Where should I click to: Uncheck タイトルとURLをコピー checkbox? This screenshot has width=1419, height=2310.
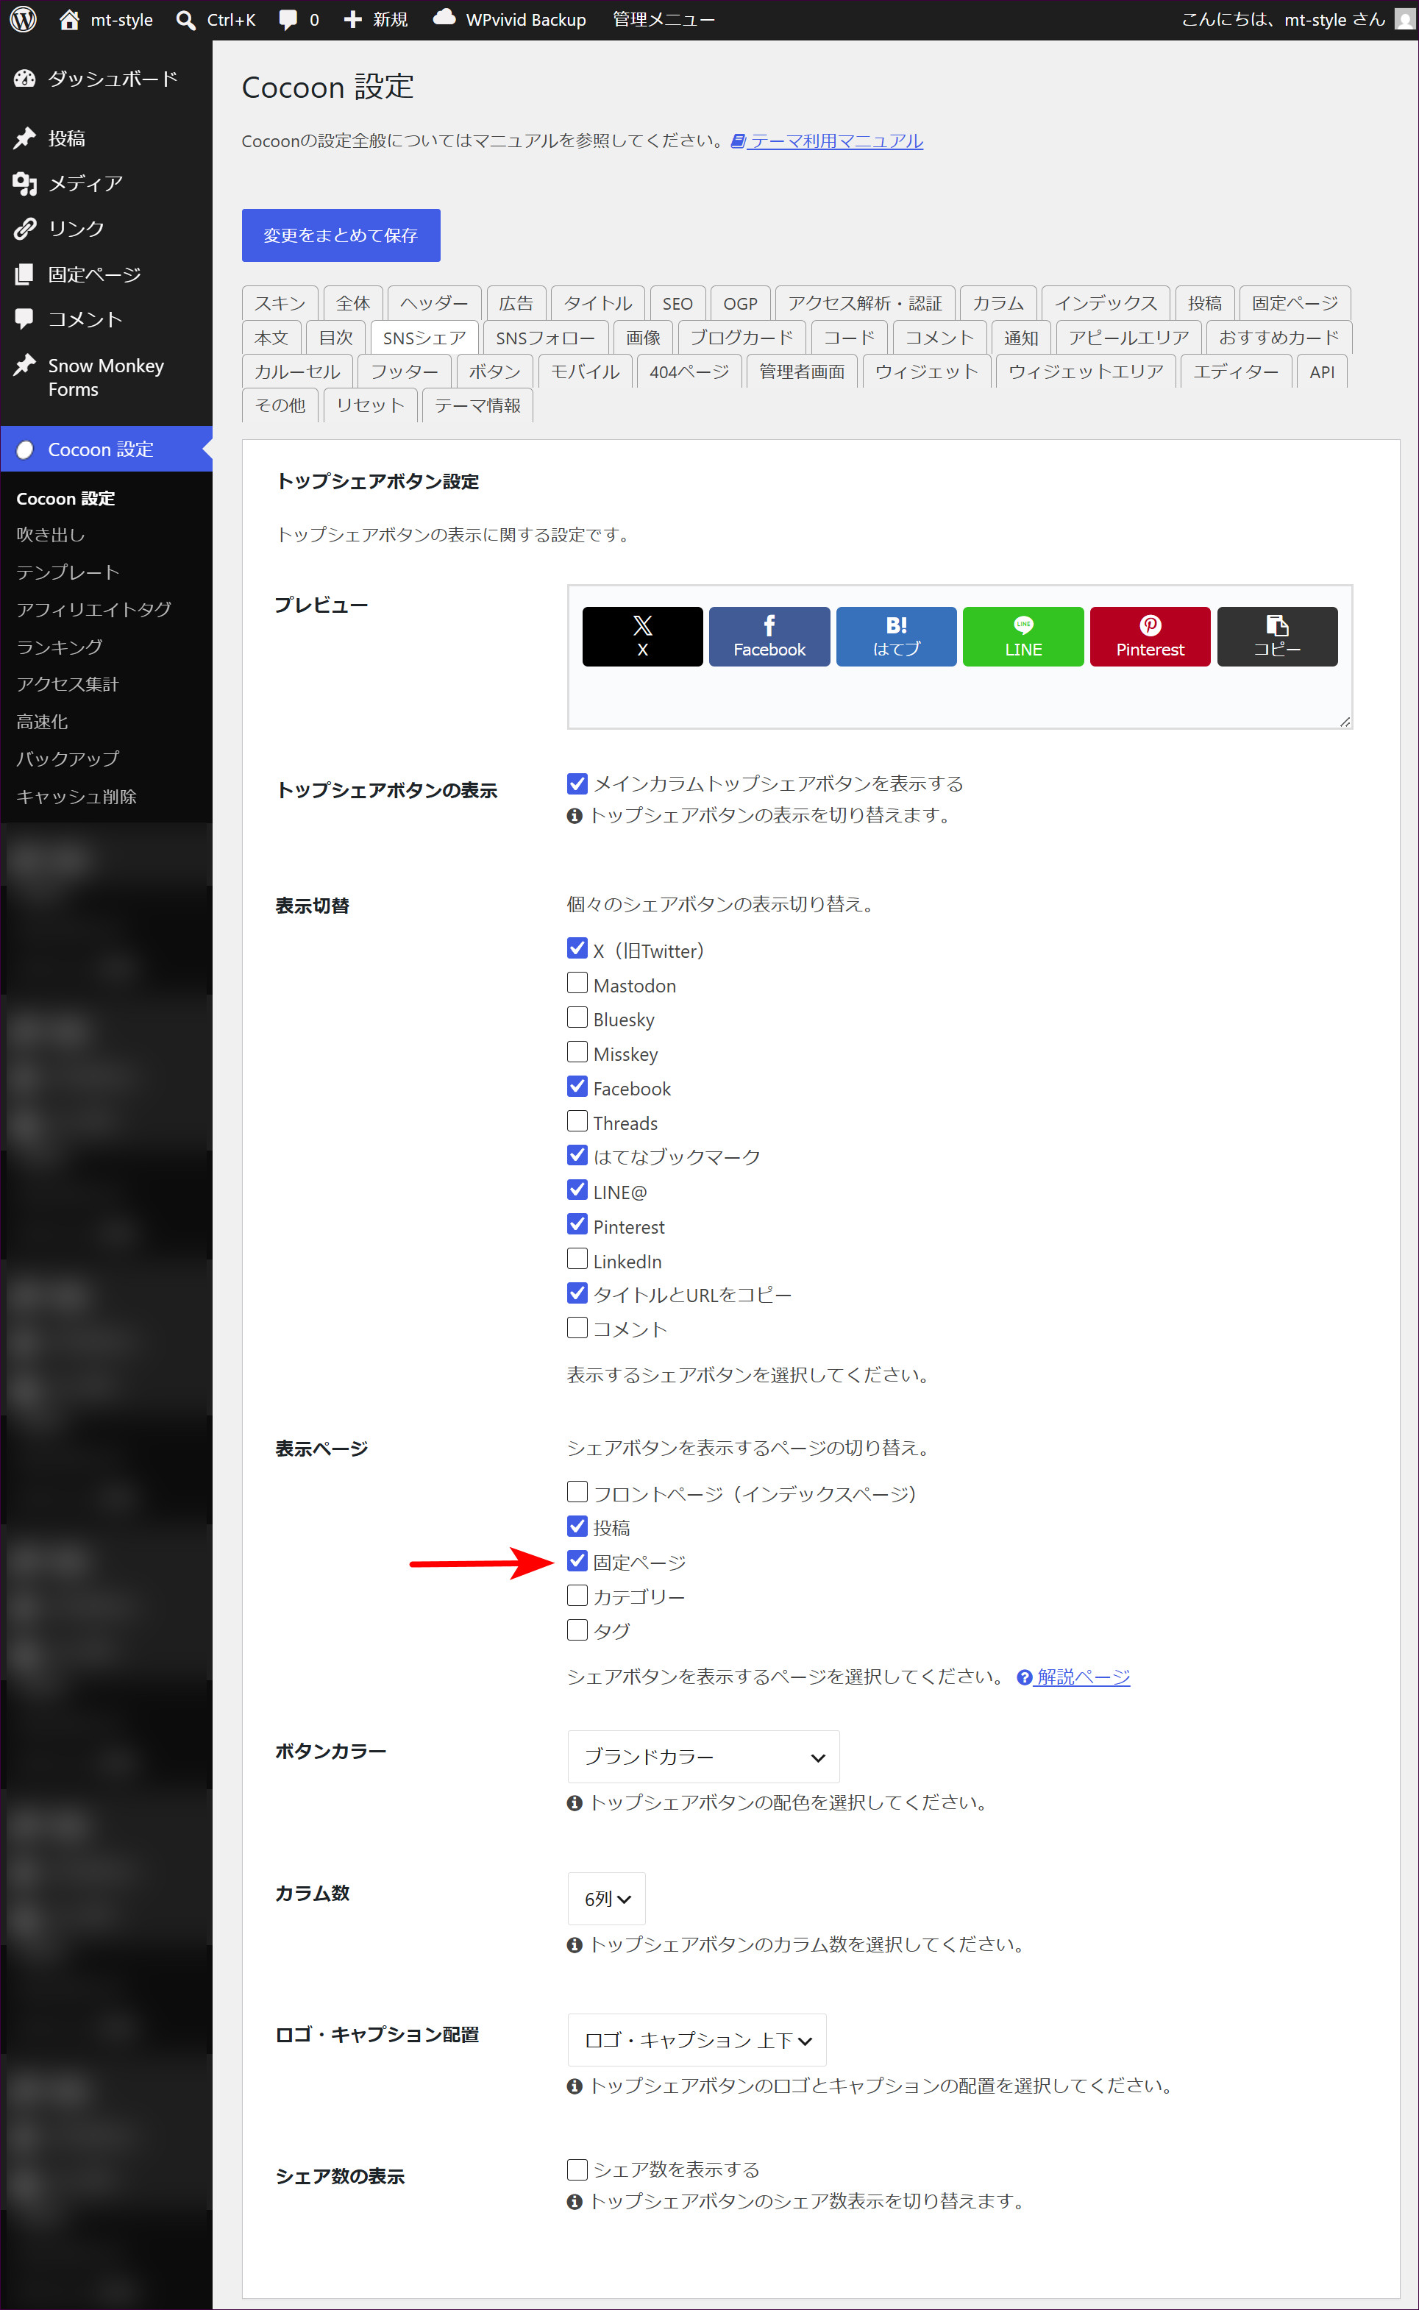tap(577, 1293)
